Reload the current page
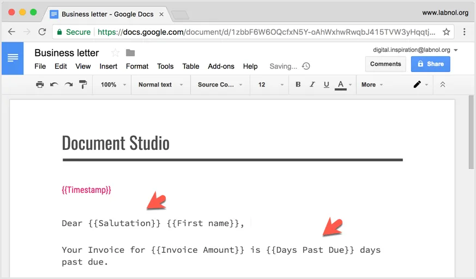The height and width of the screenshot is (279, 476). (x=42, y=32)
